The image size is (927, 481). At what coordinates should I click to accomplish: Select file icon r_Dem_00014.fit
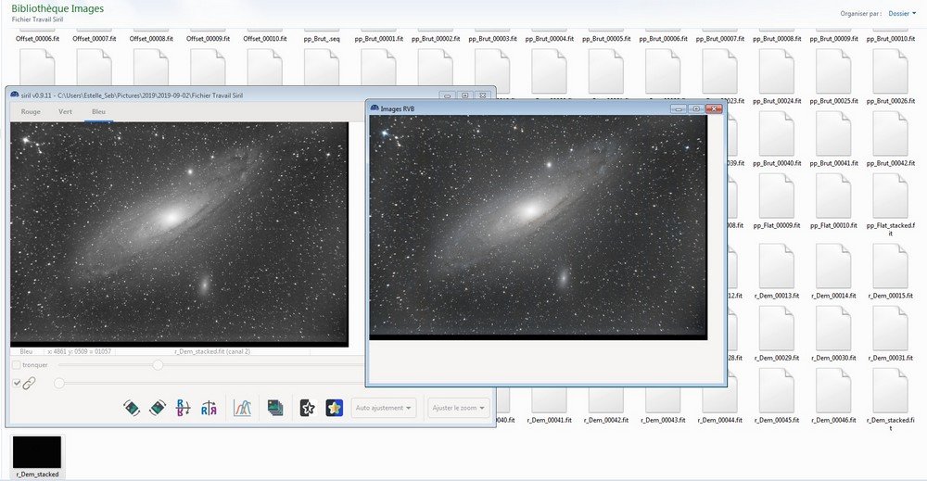coord(833,266)
